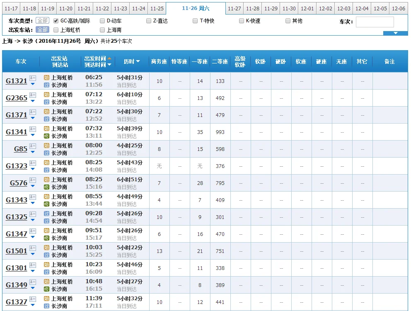Click the card icon next to train G576
Screen dimensions: 411x311
click(33, 180)
